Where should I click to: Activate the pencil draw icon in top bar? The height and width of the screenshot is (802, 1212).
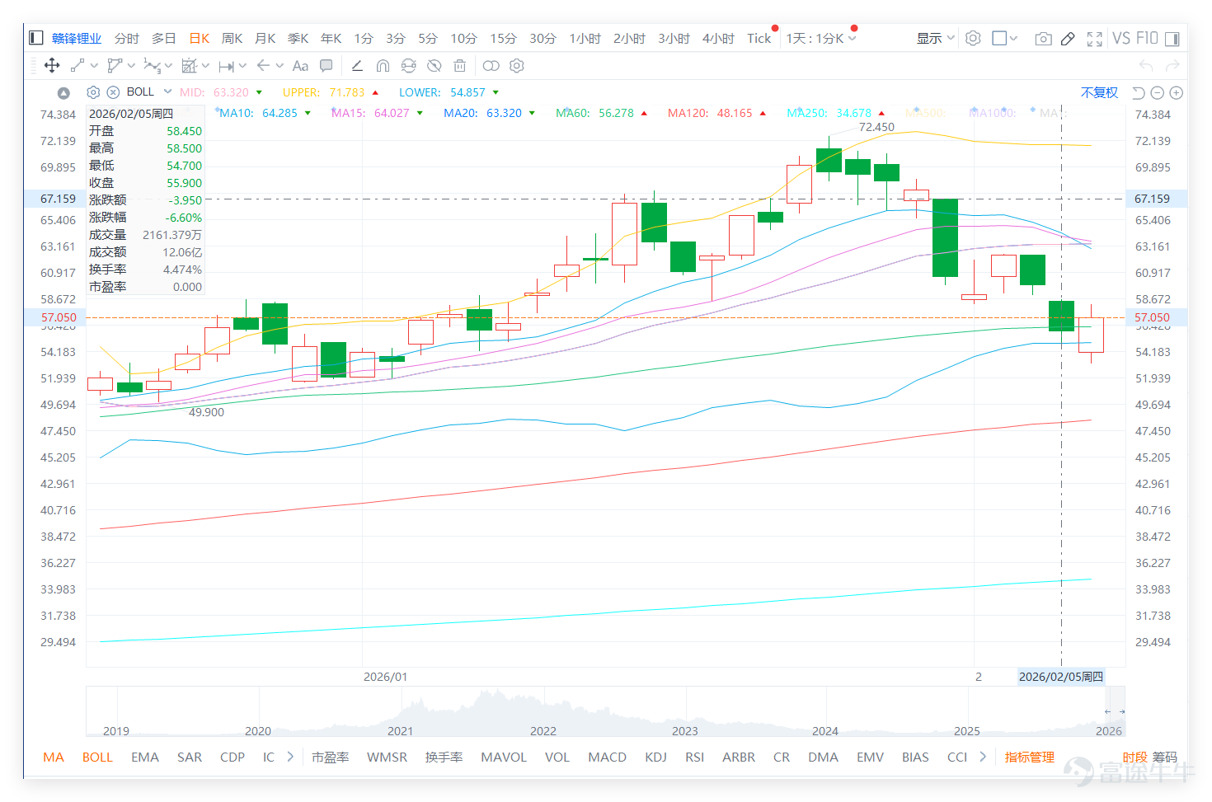tap(1068, 38)
